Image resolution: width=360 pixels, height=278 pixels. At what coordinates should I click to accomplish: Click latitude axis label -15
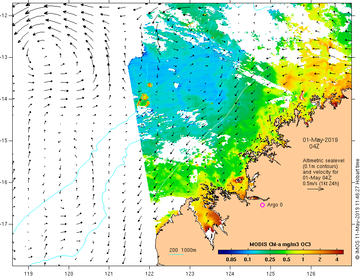coord(4,141)
